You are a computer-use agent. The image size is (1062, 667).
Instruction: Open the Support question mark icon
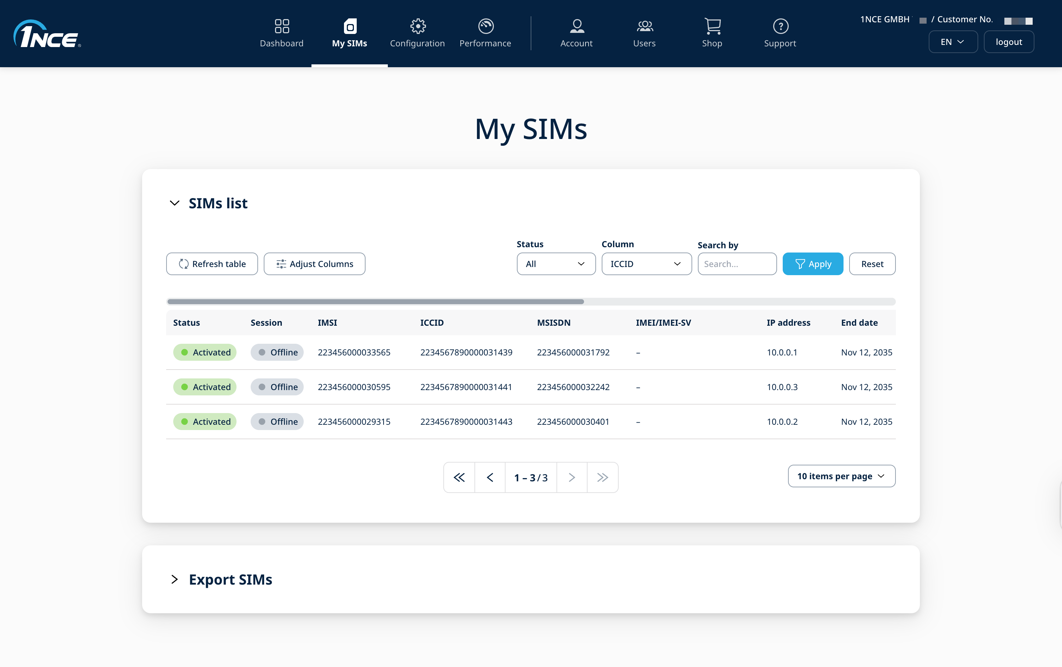[780, 26]
